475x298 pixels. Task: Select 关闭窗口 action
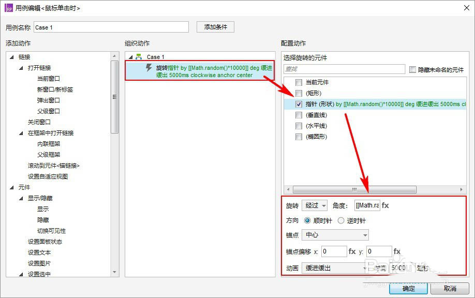click(39, 122)
